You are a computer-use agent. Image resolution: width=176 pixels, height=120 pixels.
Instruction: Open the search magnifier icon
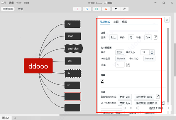pyautogui.click(x=106, y=9)
